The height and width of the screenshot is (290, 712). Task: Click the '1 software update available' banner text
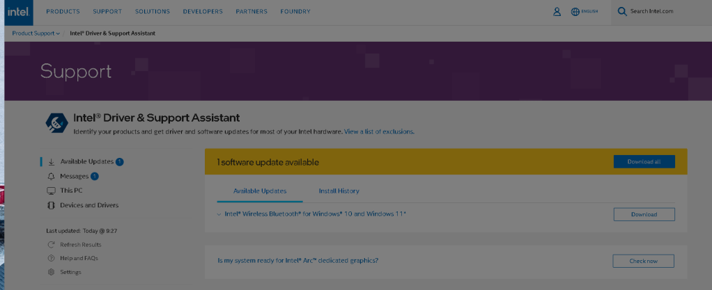tap(268, 162)
